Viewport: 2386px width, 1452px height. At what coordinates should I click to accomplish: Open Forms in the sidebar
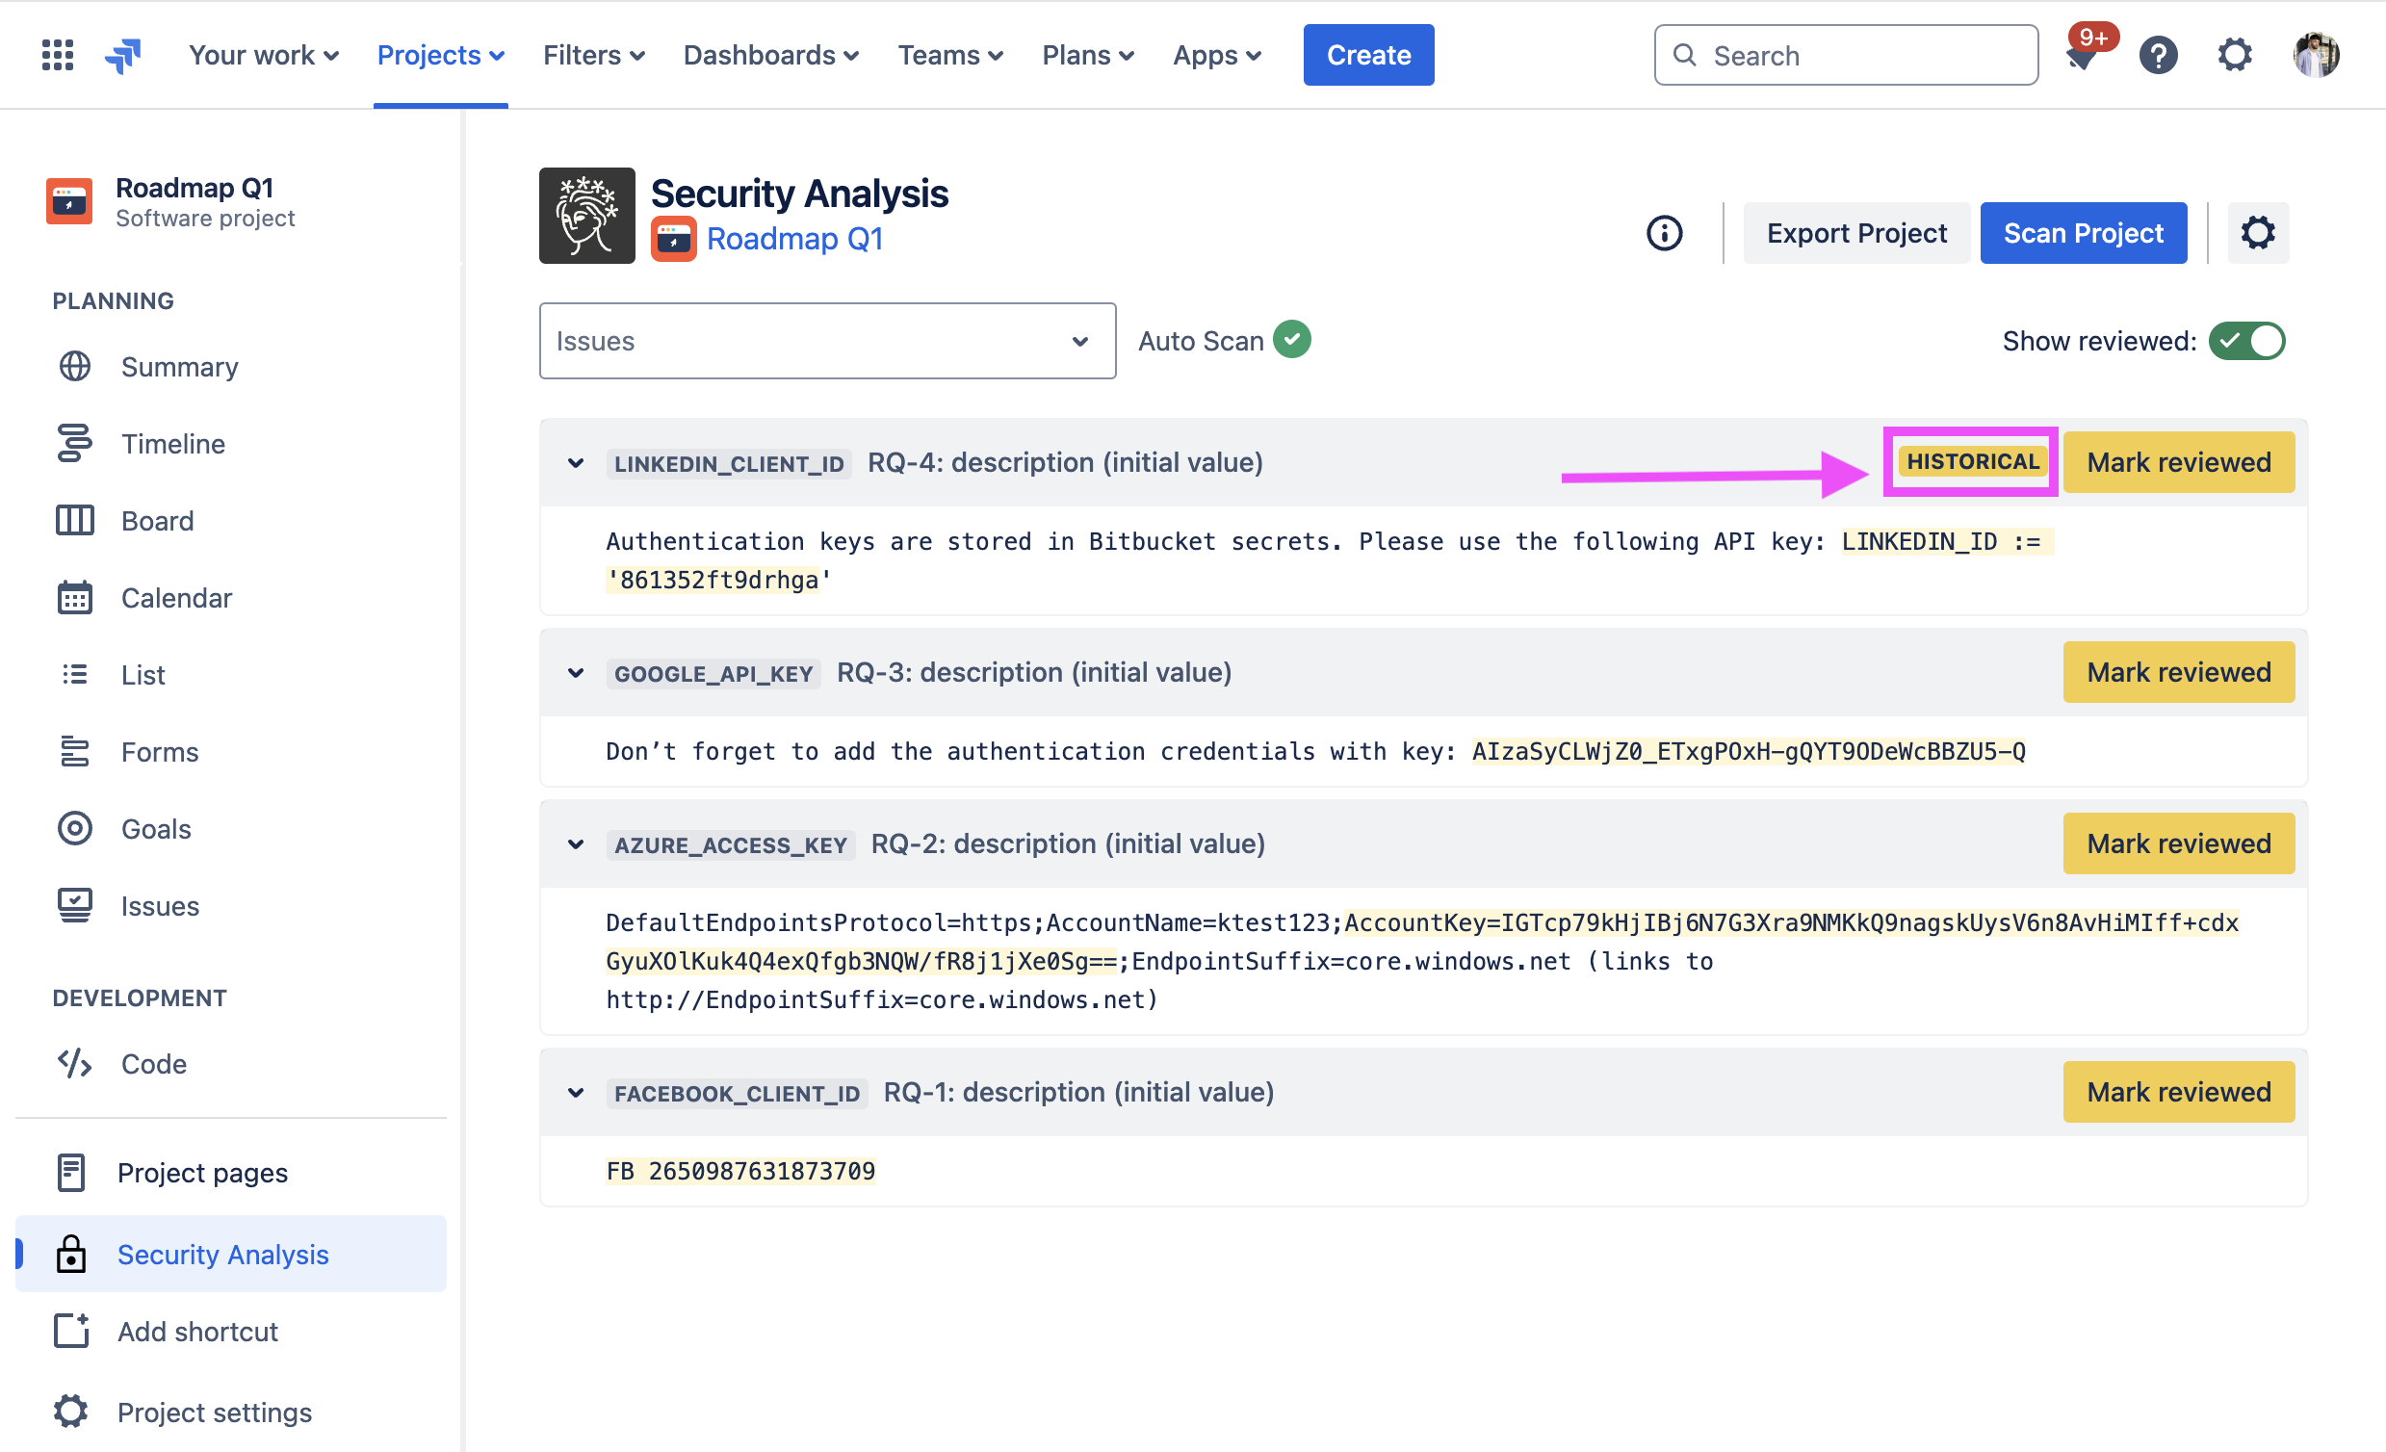pos(230,752)
